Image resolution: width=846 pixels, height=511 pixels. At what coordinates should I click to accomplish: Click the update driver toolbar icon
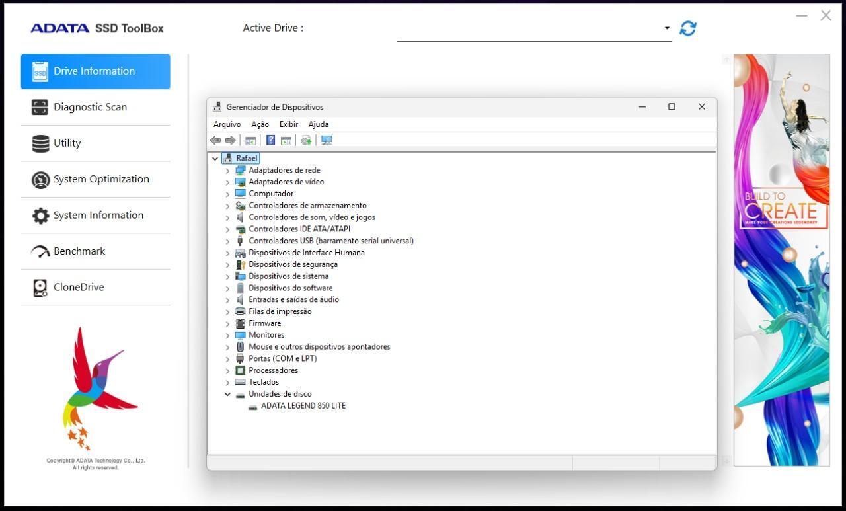pyautogui.click(x=306, y=140)
